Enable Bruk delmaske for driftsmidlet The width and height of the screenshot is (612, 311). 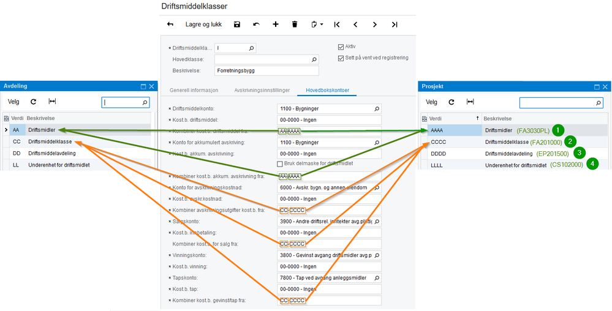(x=280, y=164)
